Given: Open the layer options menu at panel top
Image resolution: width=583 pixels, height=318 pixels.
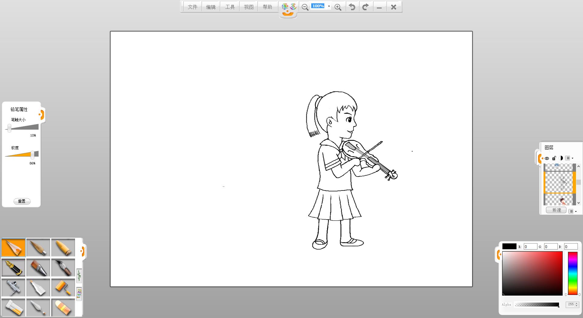Looking at the screenshot, I should click(x=569, y=158).
